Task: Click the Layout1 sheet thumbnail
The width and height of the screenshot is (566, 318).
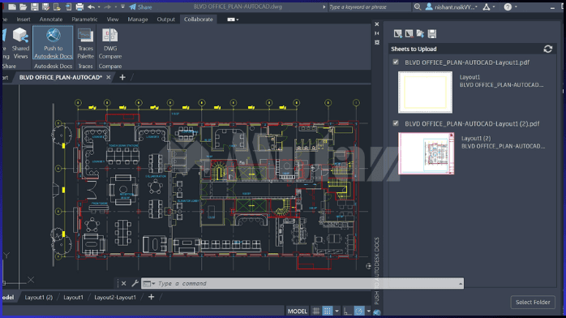Action: (425, 92)
